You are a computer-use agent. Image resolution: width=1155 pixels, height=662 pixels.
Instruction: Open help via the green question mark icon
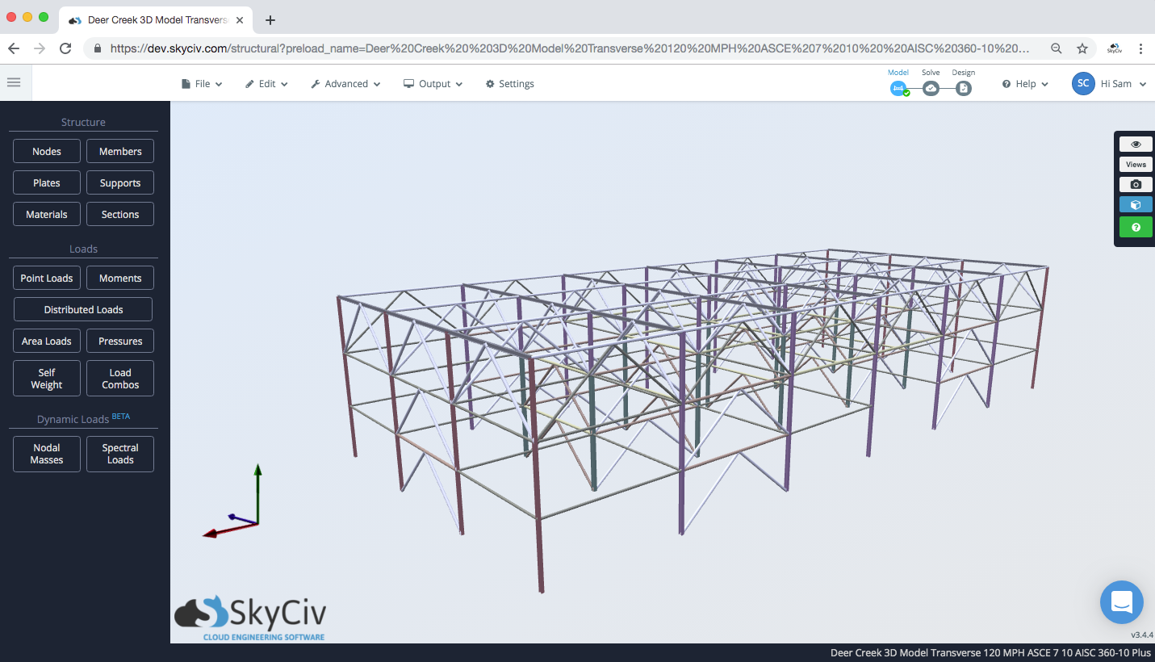1136,227
